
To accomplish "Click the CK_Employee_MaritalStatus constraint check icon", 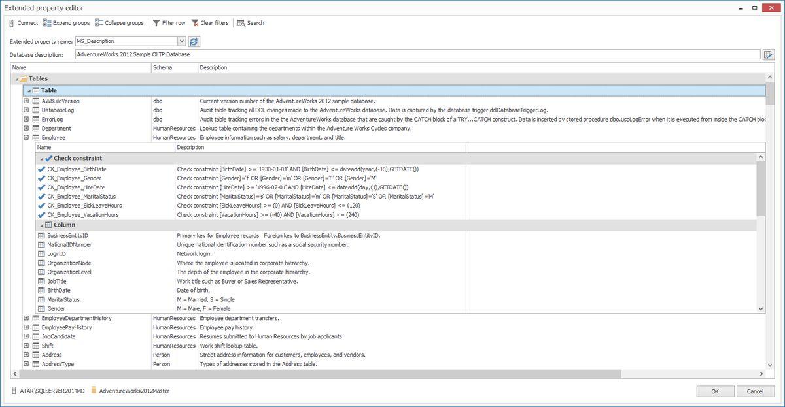I will pos(42,197).
